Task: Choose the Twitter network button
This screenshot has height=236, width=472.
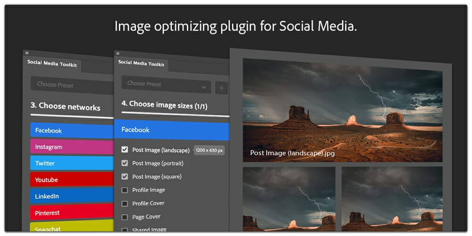Action: coord(72,163)
